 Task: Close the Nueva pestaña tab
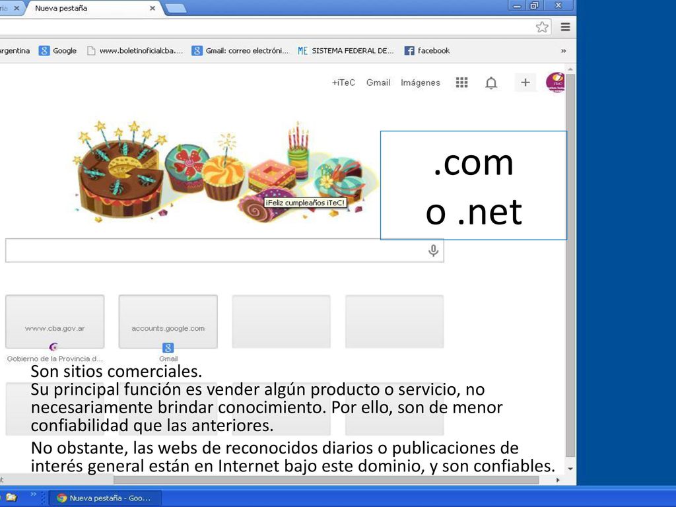[x=152, y=8]
